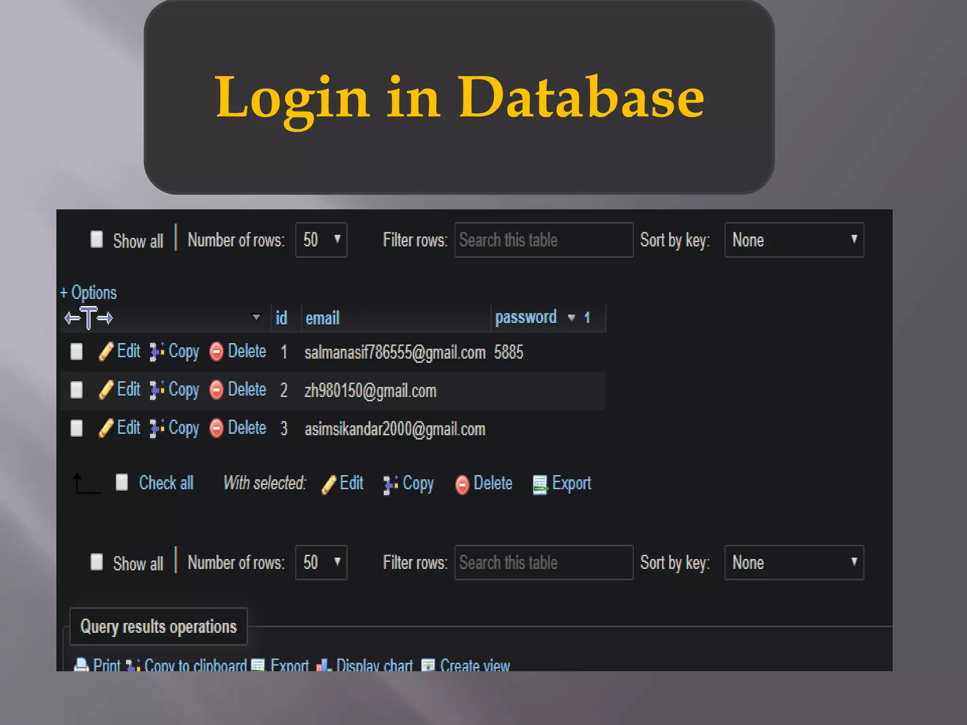Click the red Delete icon beside With selected
Viewport: 967px width, 725px height.
coord(462,484)
